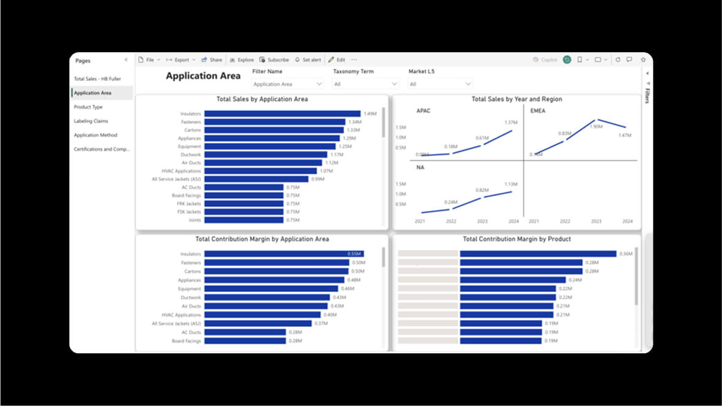Add report to favorites with star icon
The width and height of the screenshot is (722, 406).
[x=643, y=60]
